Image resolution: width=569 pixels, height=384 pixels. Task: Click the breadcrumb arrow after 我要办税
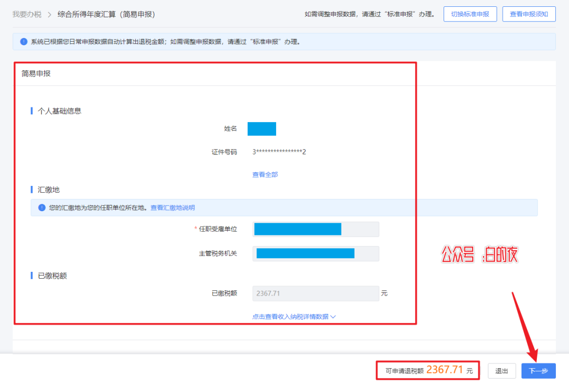50,14
